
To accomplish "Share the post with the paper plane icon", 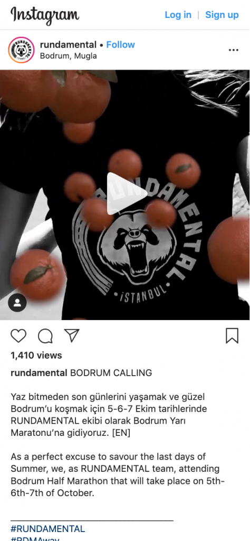I will [72, 335].
